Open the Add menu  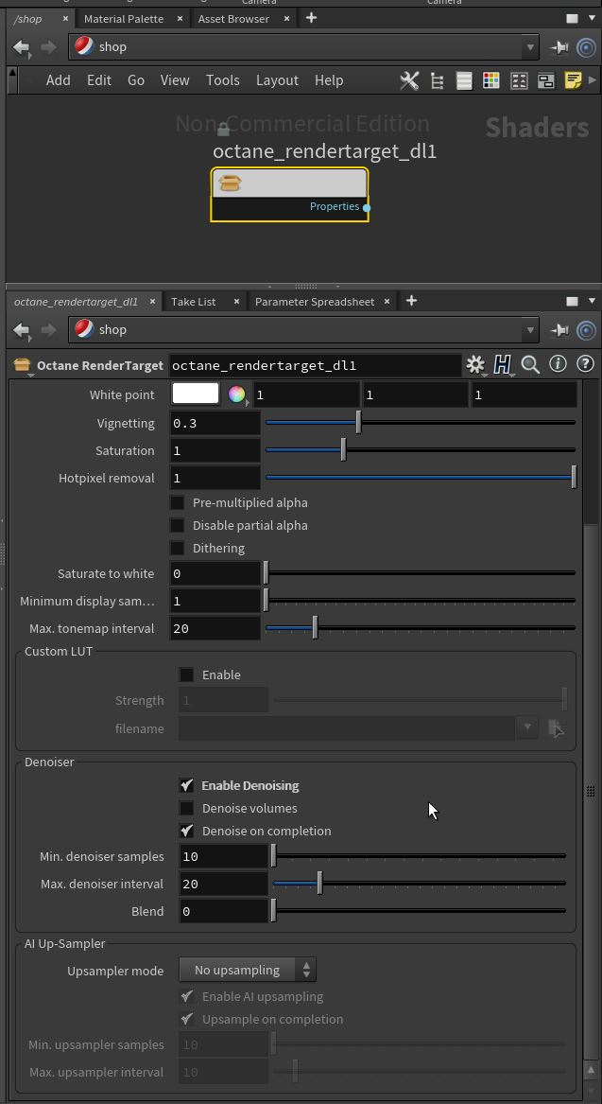pos(59,80)
